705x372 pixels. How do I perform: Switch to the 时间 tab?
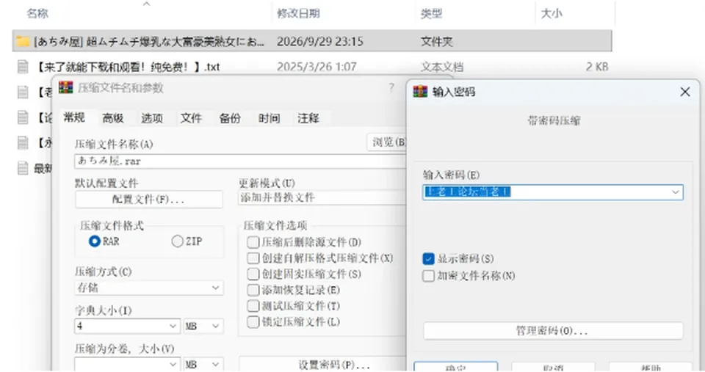click(269, 118)
